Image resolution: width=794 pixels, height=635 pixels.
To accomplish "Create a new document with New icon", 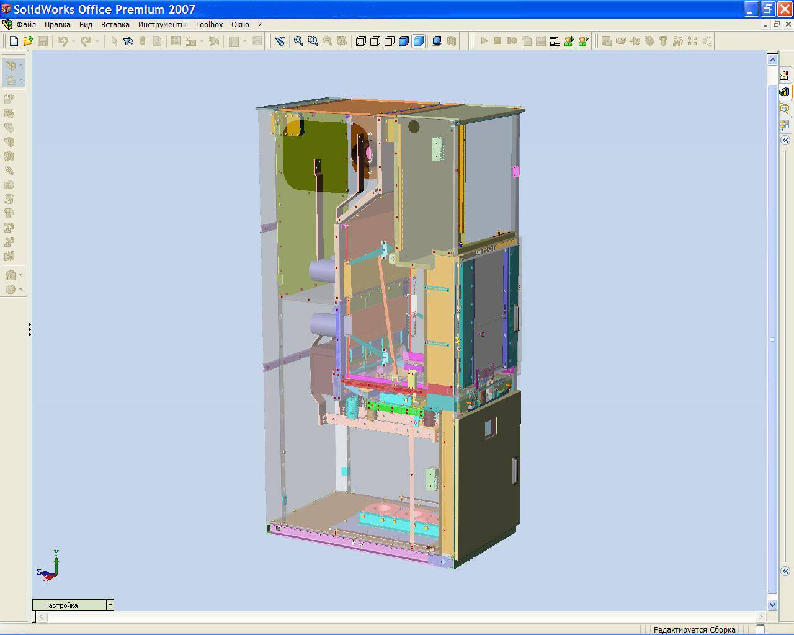I will coord(14,41).
